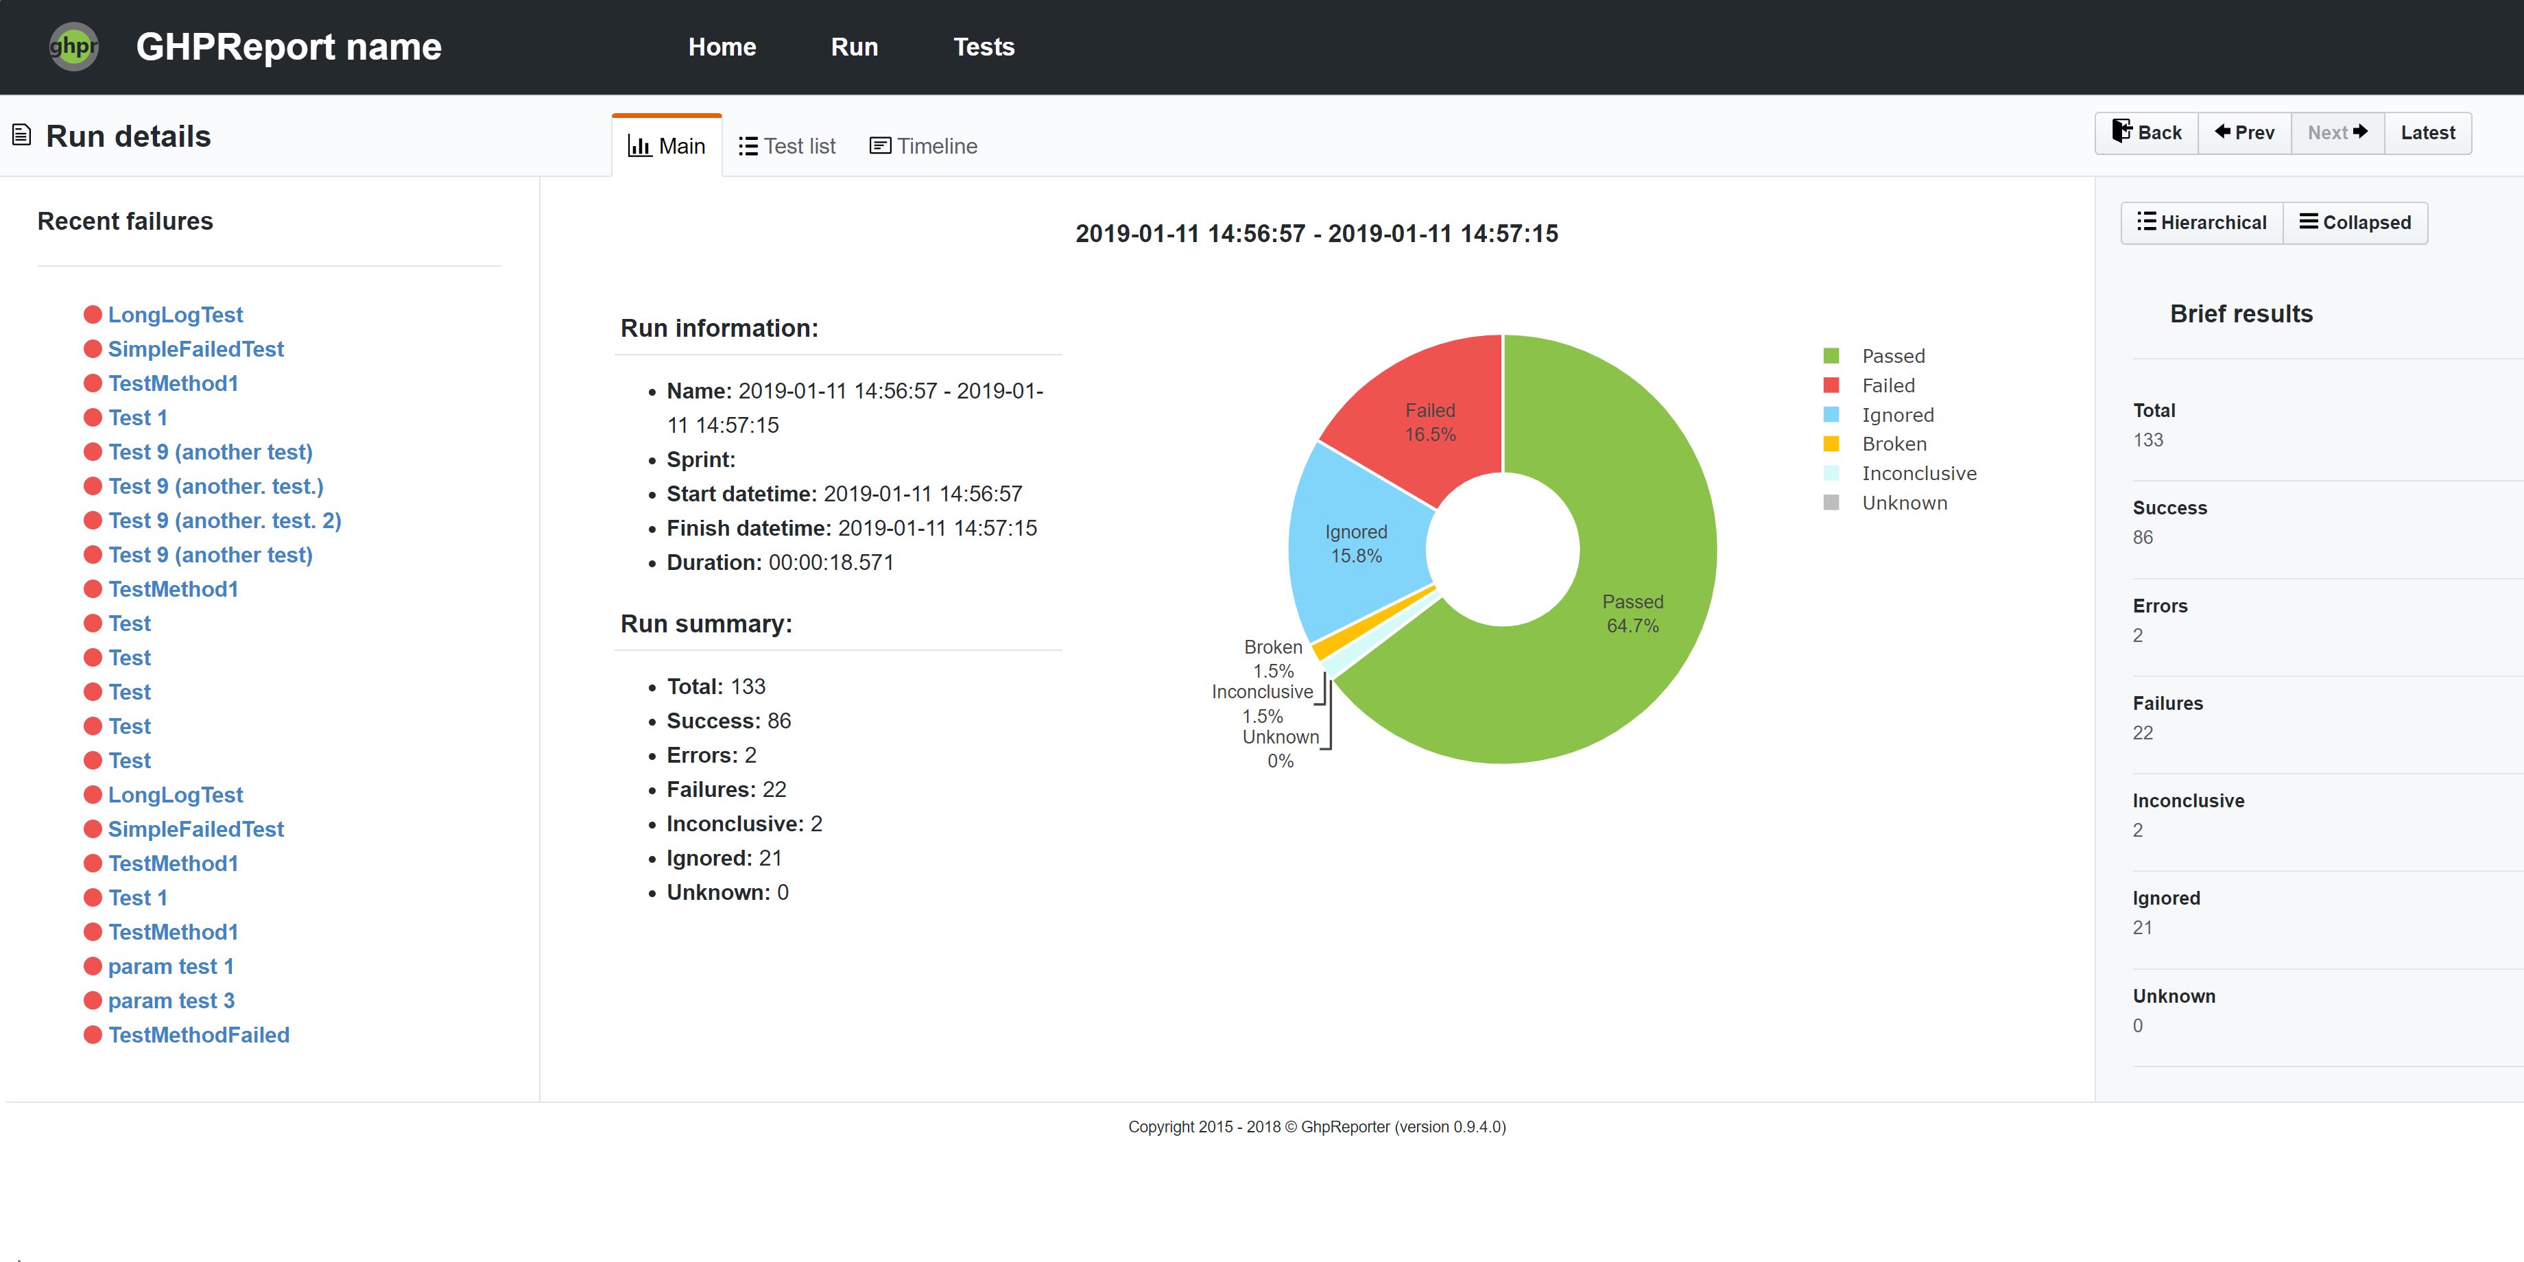
Task: Expand the SimpleFailedTest failure entry
Action: 196,349
